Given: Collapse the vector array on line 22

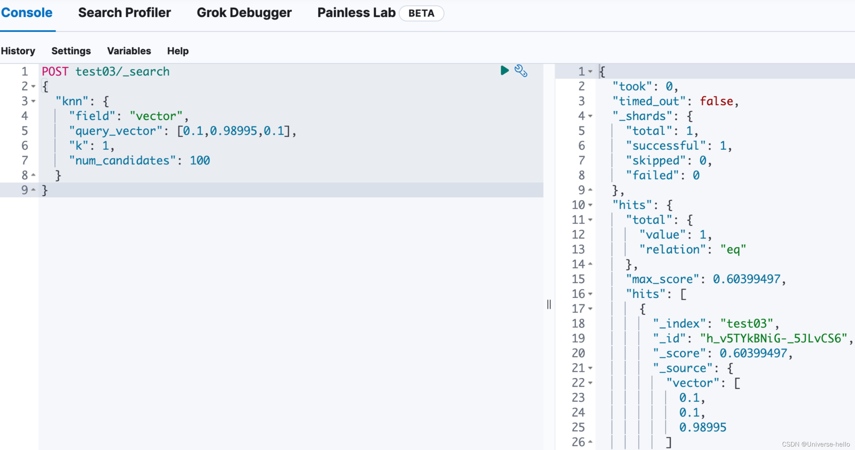Looking at the screenshot, I should (591, 383).
